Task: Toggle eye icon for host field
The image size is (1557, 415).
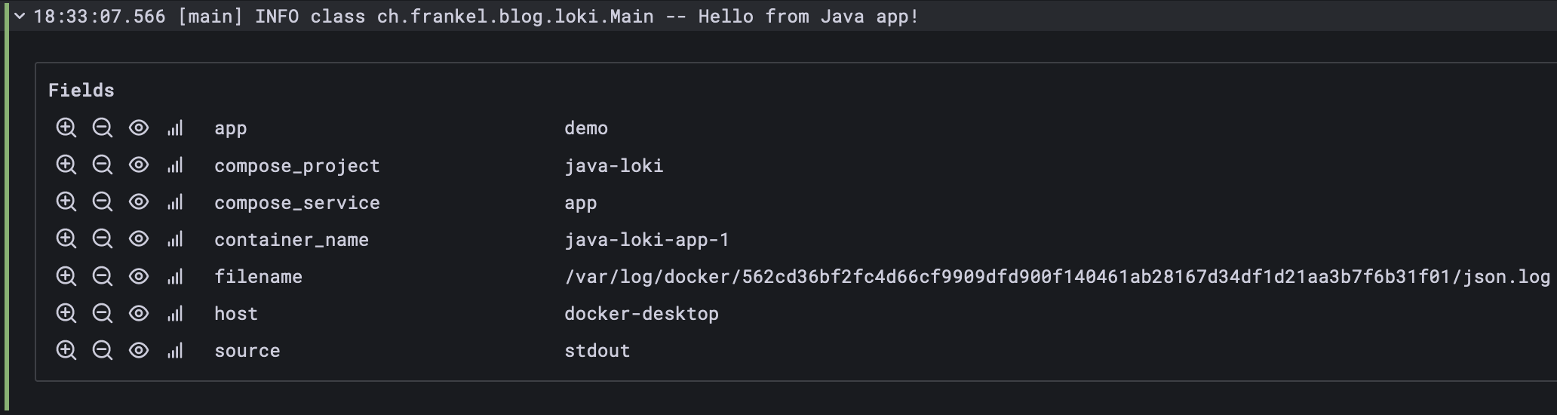Action: tap(139, 313)
